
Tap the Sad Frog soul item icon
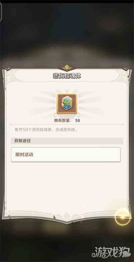[x=67, y=104]
